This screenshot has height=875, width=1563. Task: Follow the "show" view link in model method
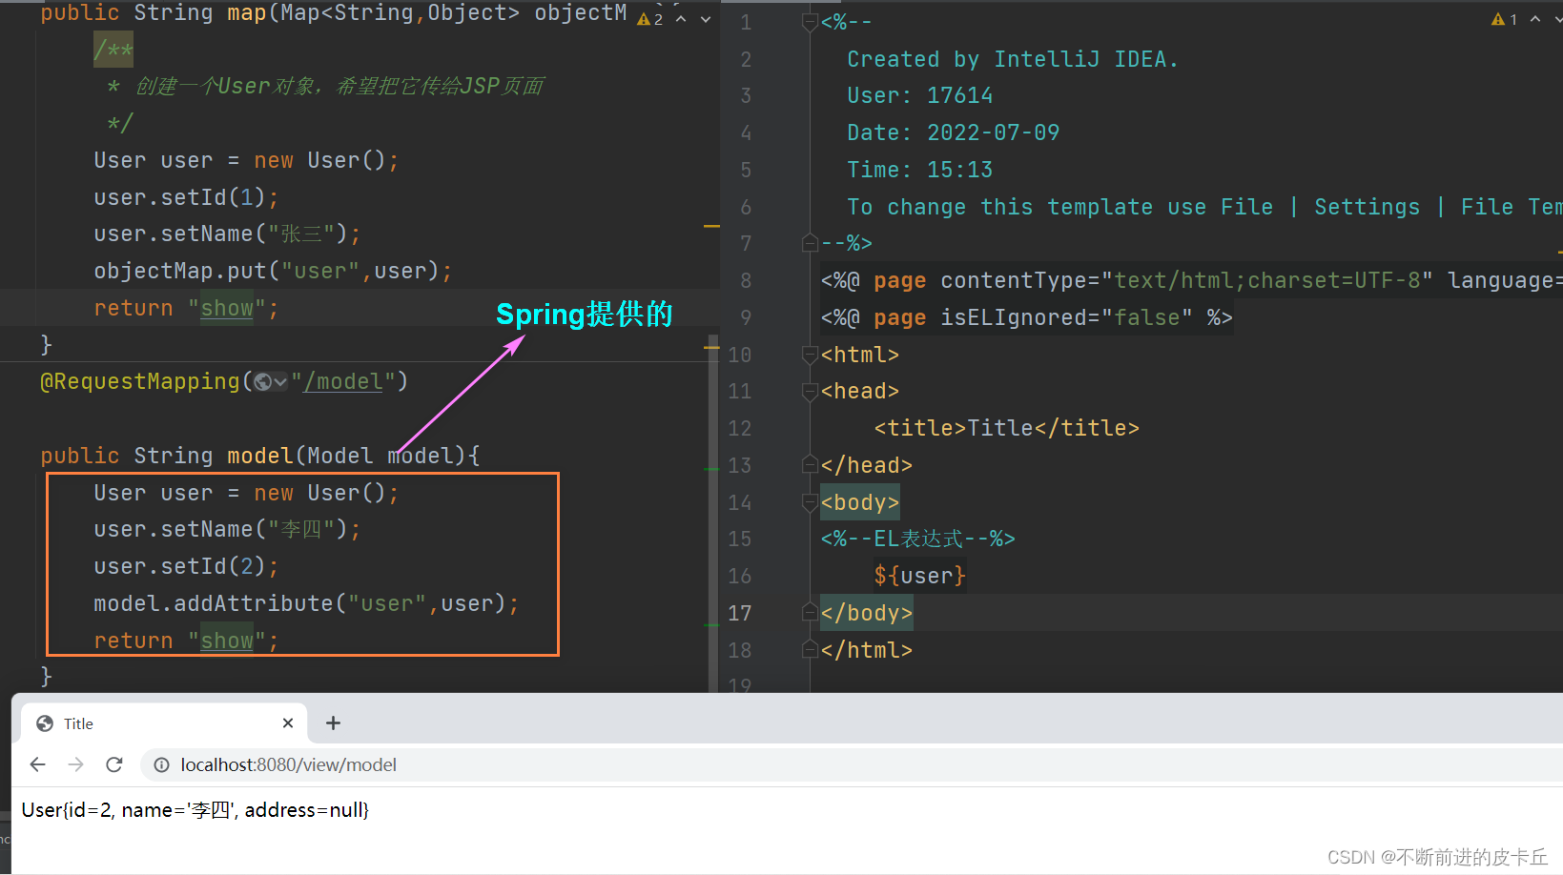point(227,641)
